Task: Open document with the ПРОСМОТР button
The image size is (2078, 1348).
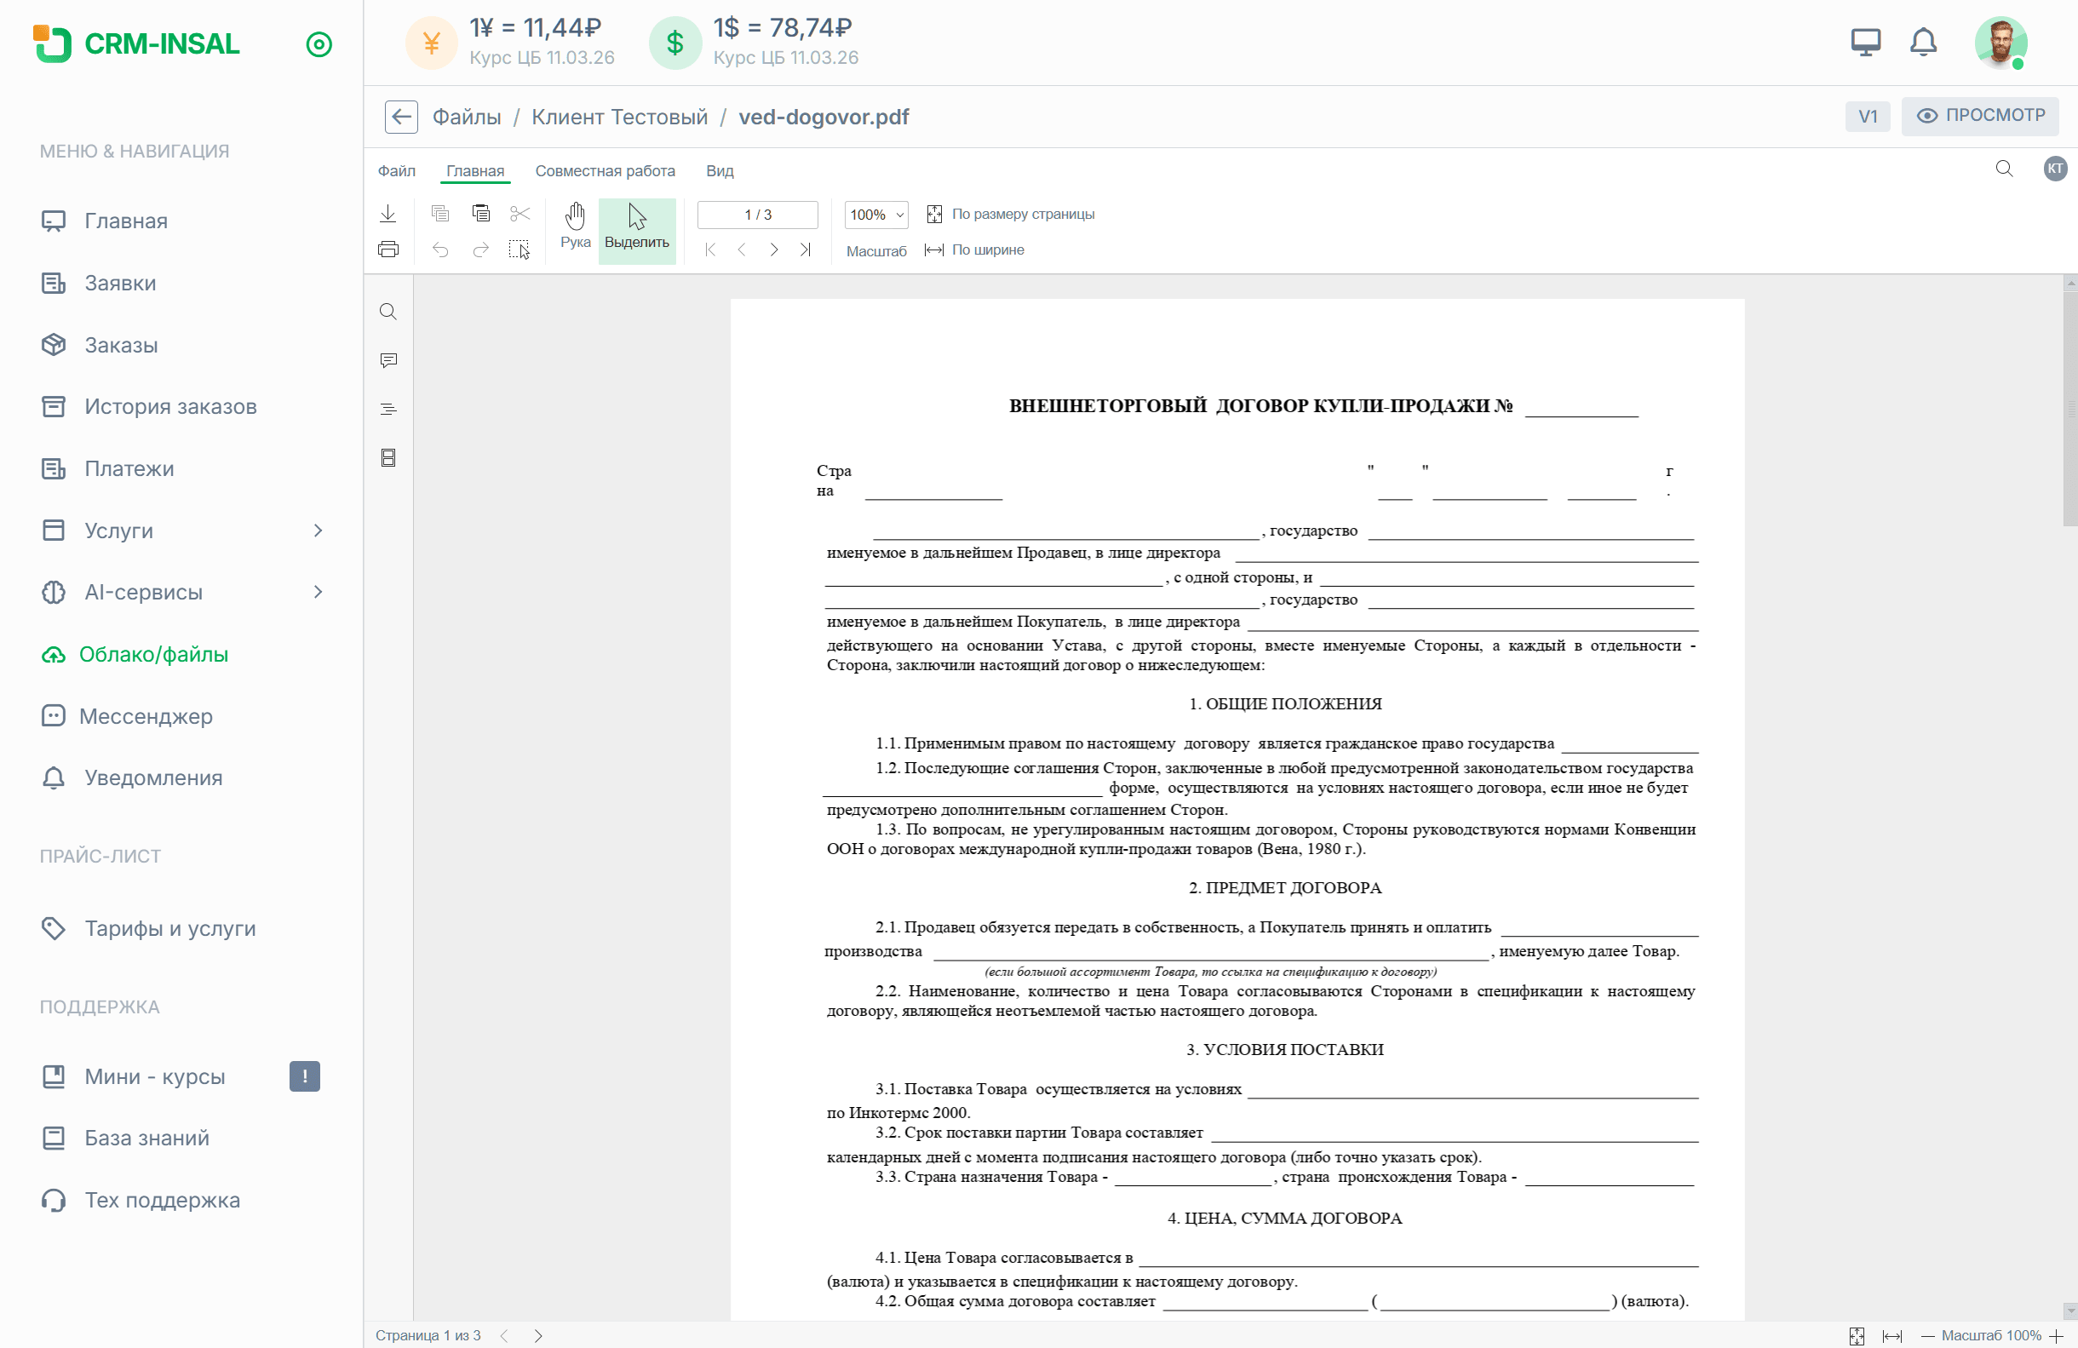Action: click(x=1980, y=115)
